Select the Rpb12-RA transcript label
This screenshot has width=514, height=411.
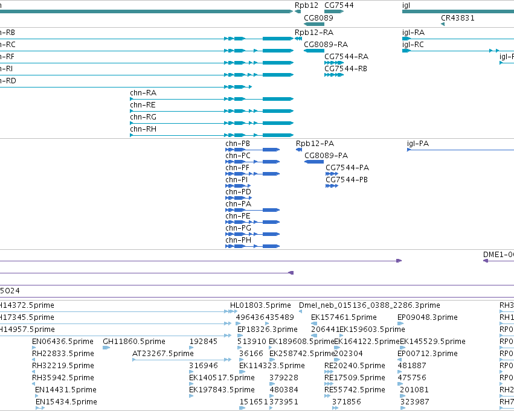314,33
